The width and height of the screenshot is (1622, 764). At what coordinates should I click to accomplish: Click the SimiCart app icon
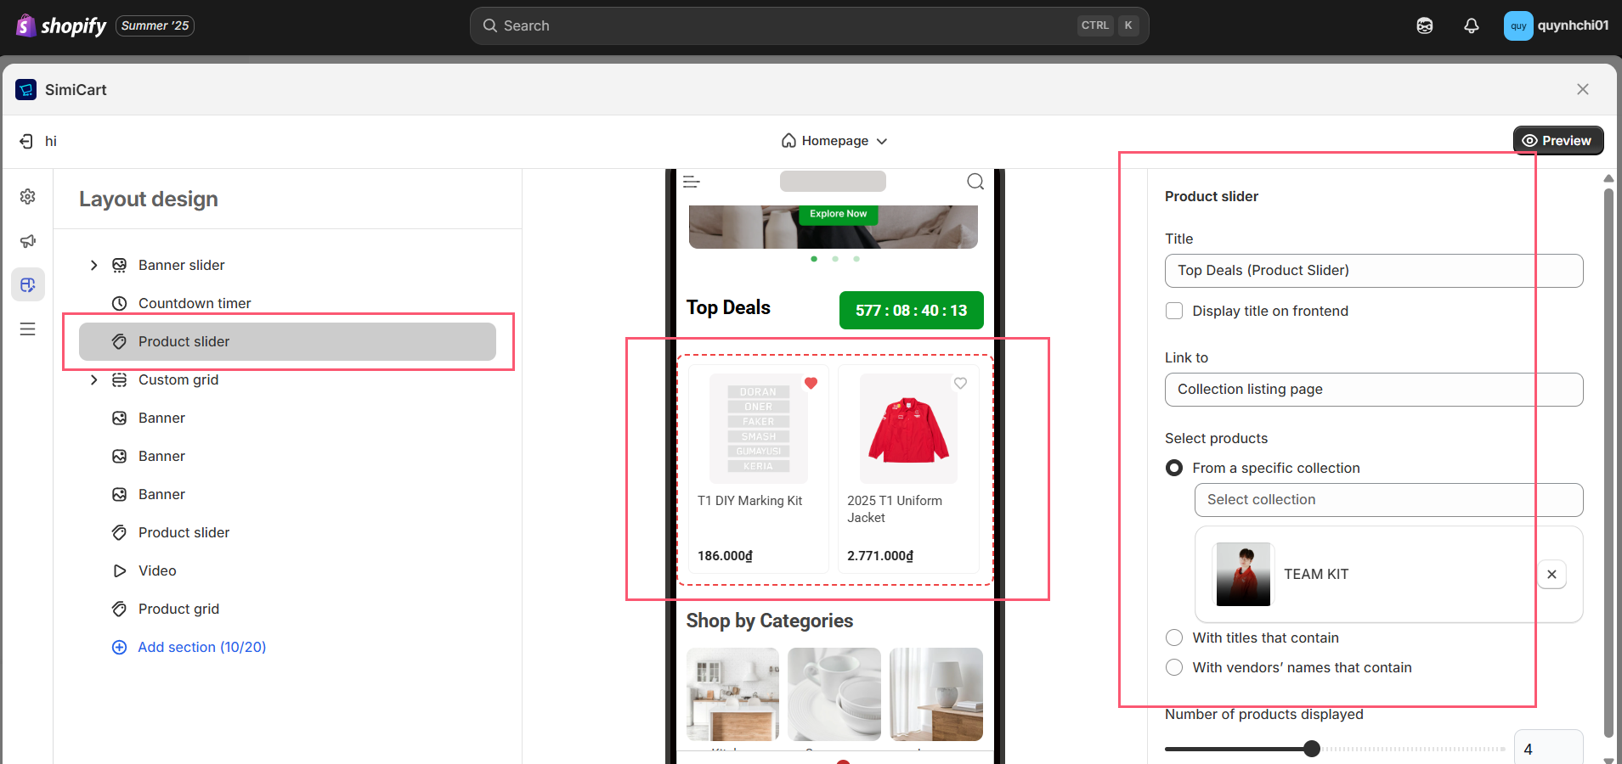pyautogui.click(x=26, y=89)
